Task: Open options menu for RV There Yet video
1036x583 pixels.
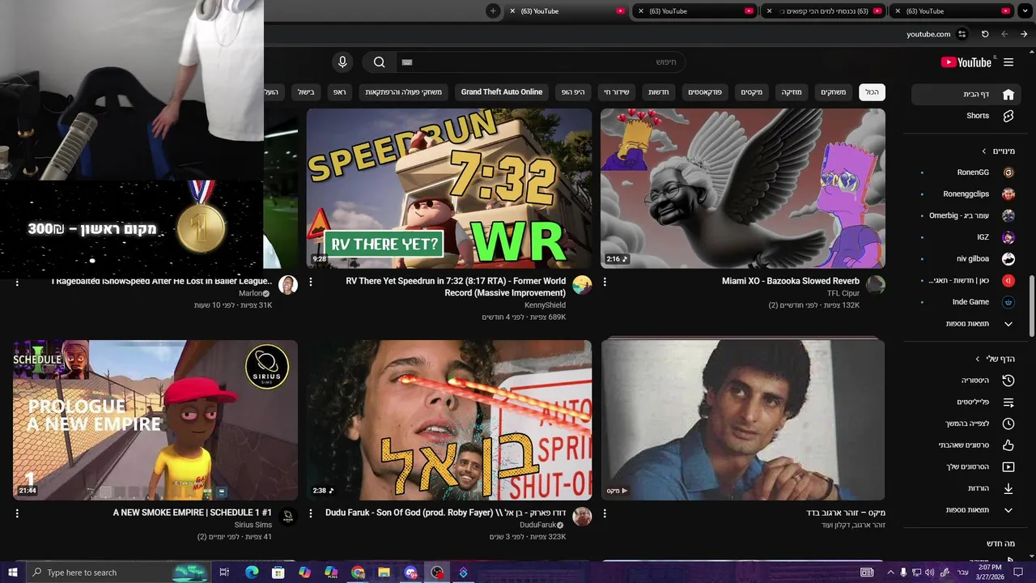Action: (x=311, y=282)
